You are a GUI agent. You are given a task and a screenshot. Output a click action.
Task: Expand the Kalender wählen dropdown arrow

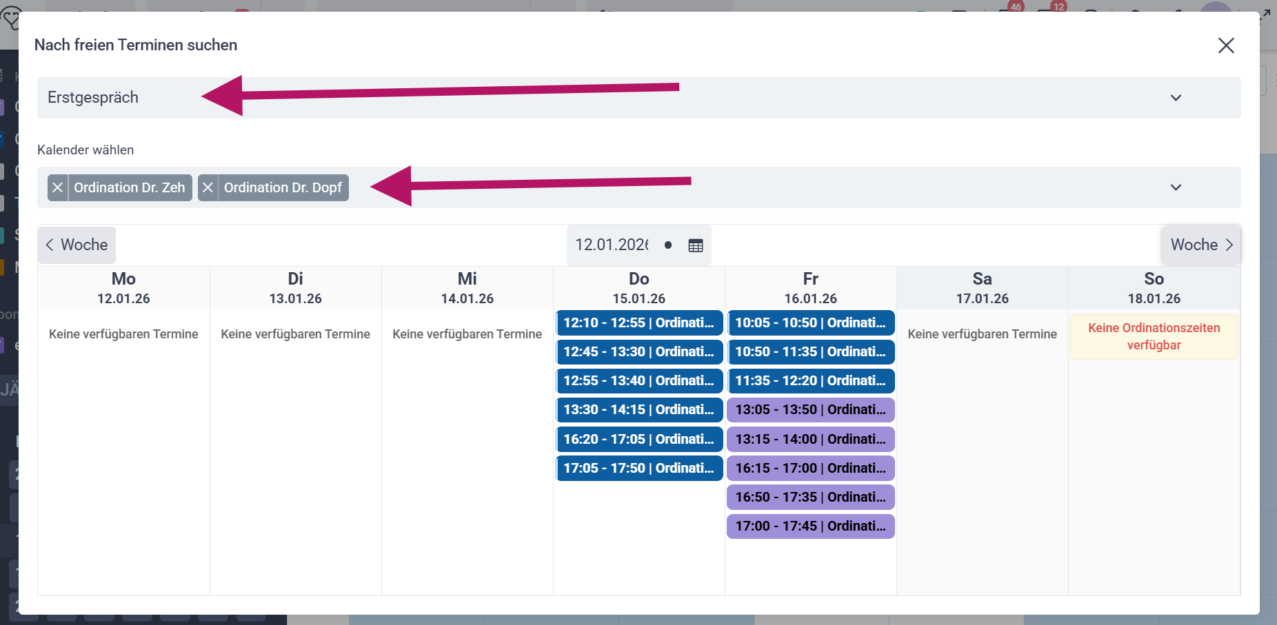(1176, 187)
